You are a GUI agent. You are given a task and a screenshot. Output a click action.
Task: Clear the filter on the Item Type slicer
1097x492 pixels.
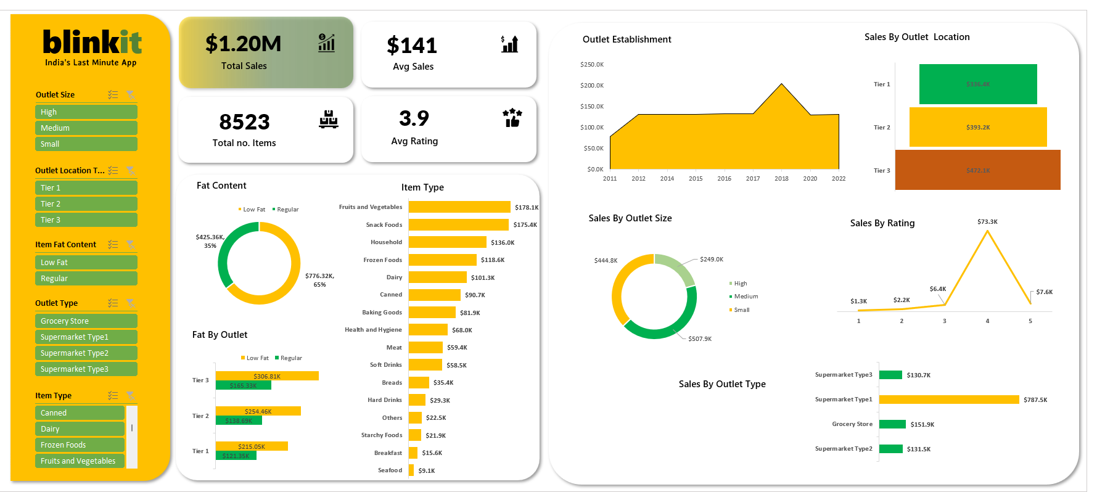click(131, 396)
